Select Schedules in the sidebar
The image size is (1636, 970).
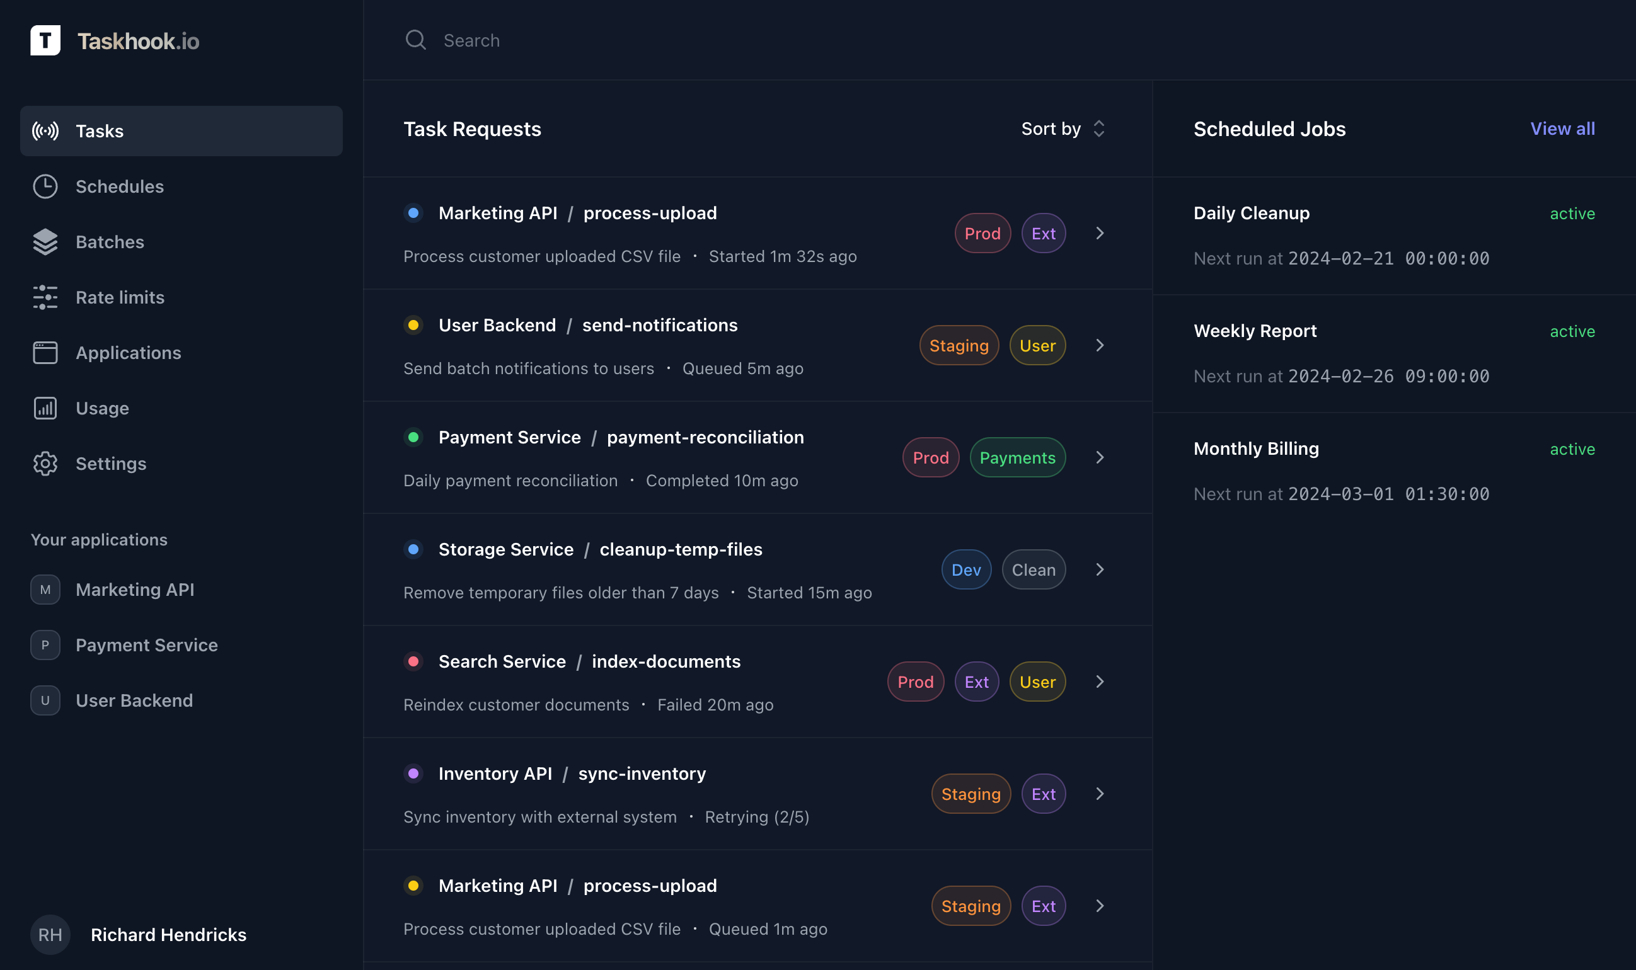(120, 186)
